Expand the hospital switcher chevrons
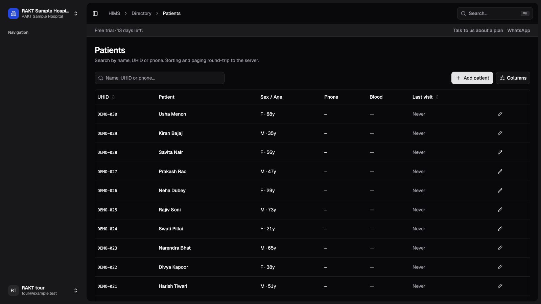 (76, 14)
